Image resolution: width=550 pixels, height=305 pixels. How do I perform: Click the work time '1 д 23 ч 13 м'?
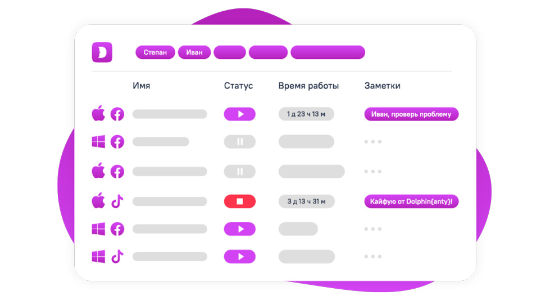(x=306, y=114)
